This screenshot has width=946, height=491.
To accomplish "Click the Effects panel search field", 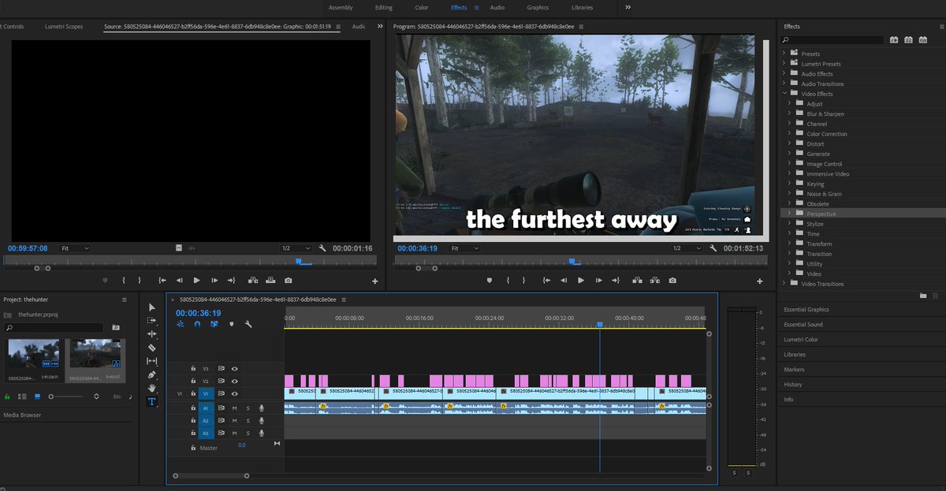I will click(x=834, y=39).
